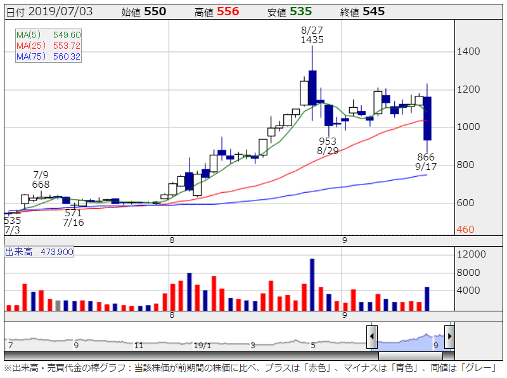Click the 8/27 1435 high price label
The width and height of the screenshot is (507, 378).
pos(312,35)
